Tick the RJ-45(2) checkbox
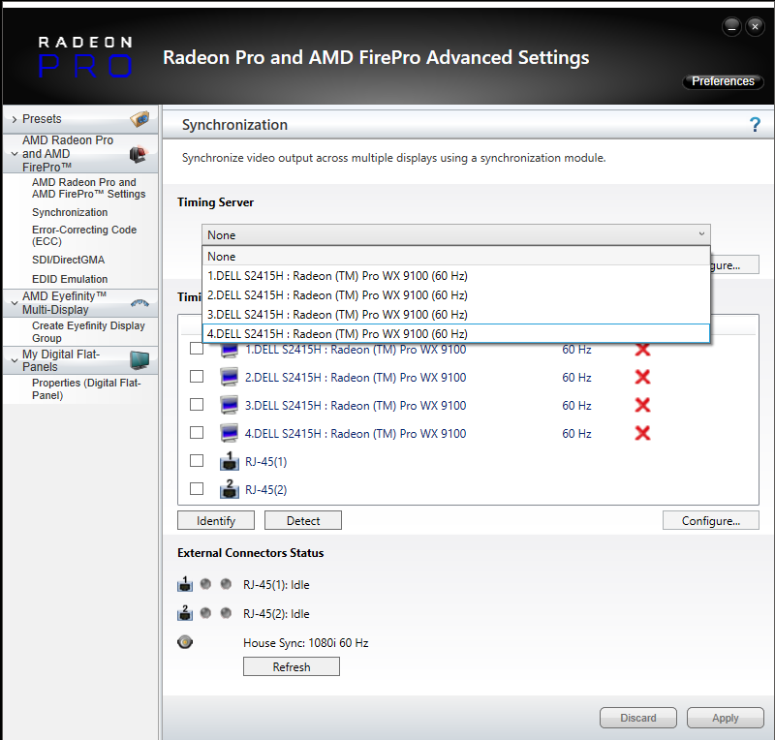This screenshot has width=775, height=740. point(197,489)
